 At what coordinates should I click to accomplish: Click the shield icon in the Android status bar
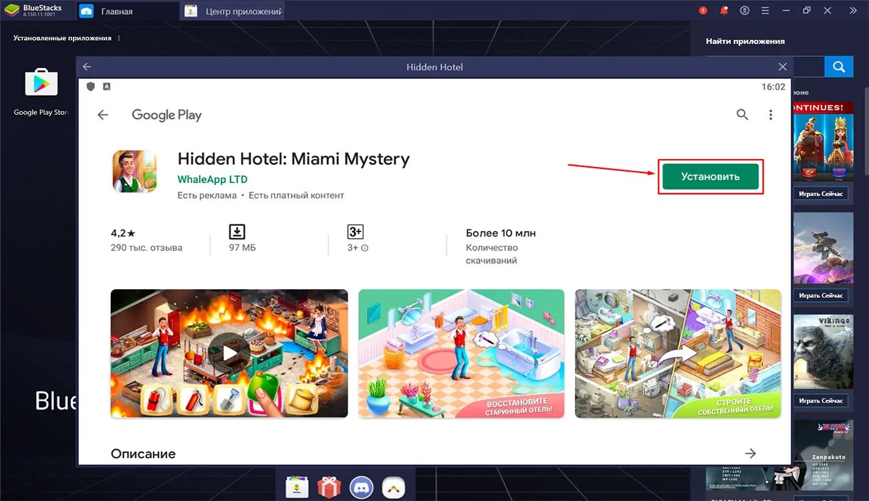coord(91,87)
